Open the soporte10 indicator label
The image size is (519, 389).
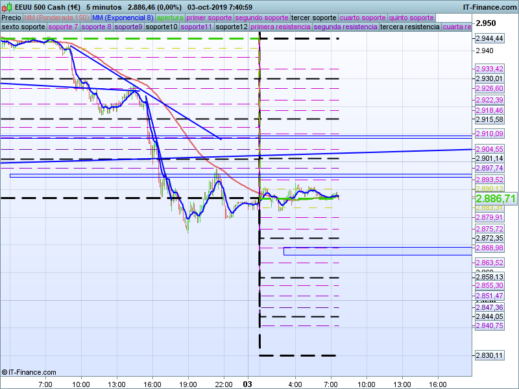tap(162, 27)
